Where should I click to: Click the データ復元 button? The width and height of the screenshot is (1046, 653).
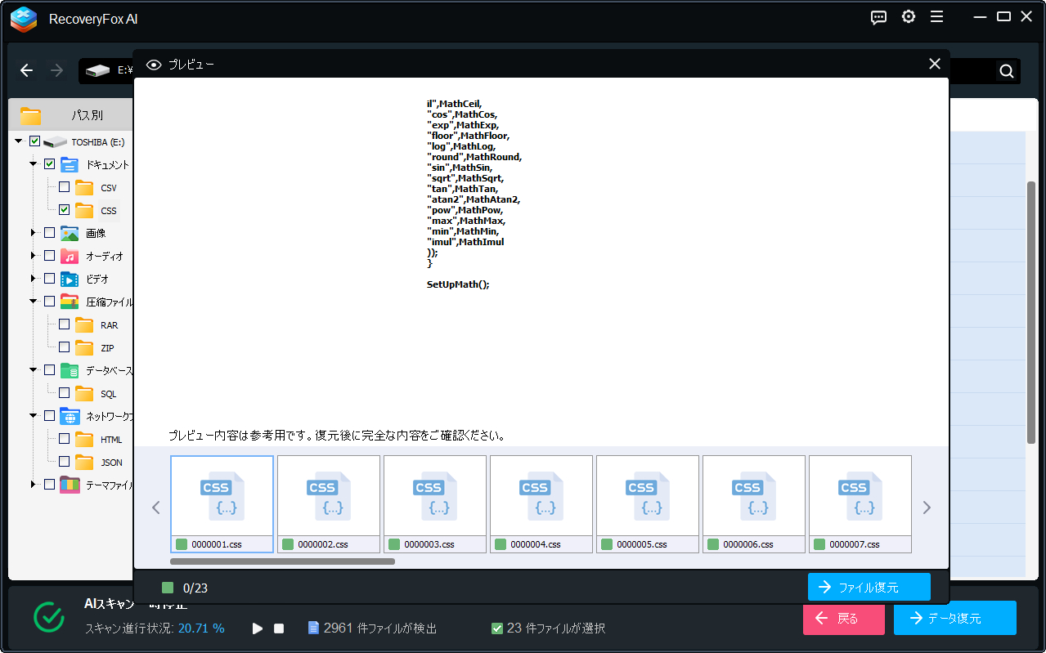point(954,618)
